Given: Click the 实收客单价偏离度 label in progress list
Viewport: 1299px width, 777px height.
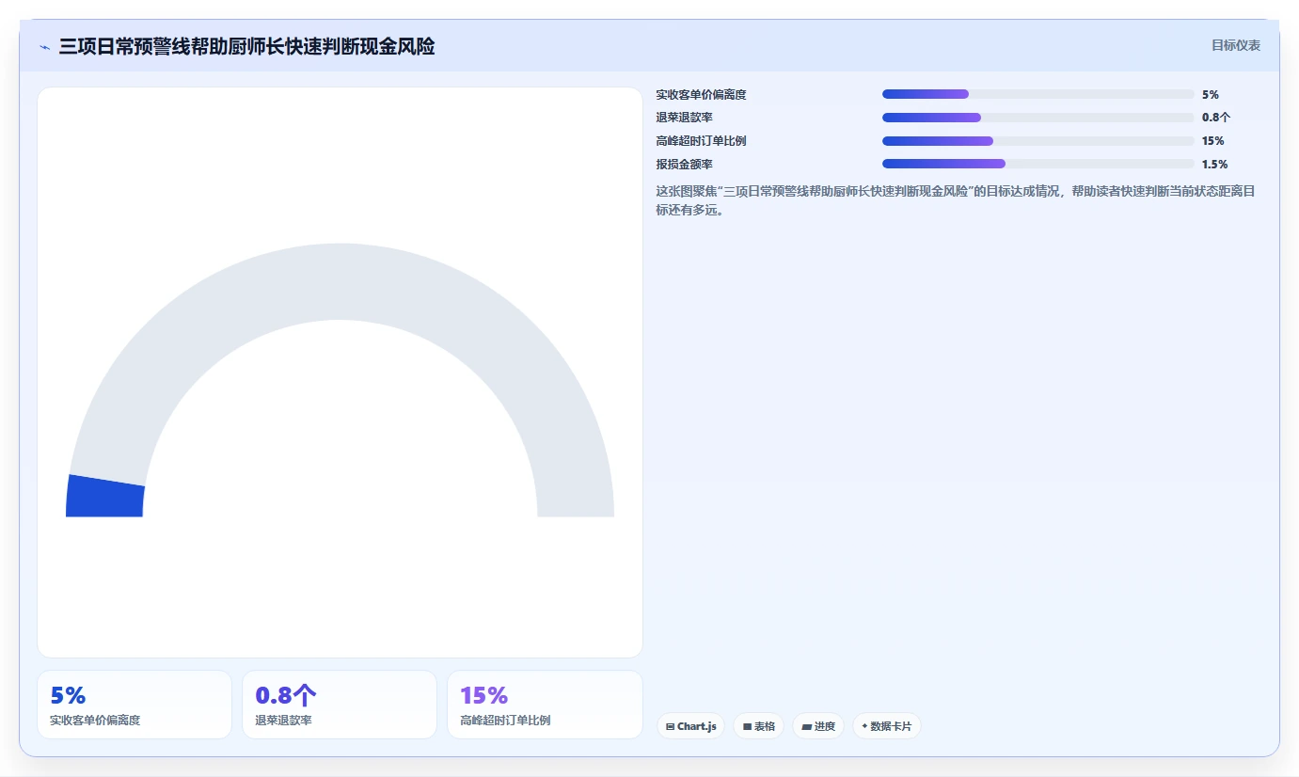Looking at the screenshot, I should 701,95.
